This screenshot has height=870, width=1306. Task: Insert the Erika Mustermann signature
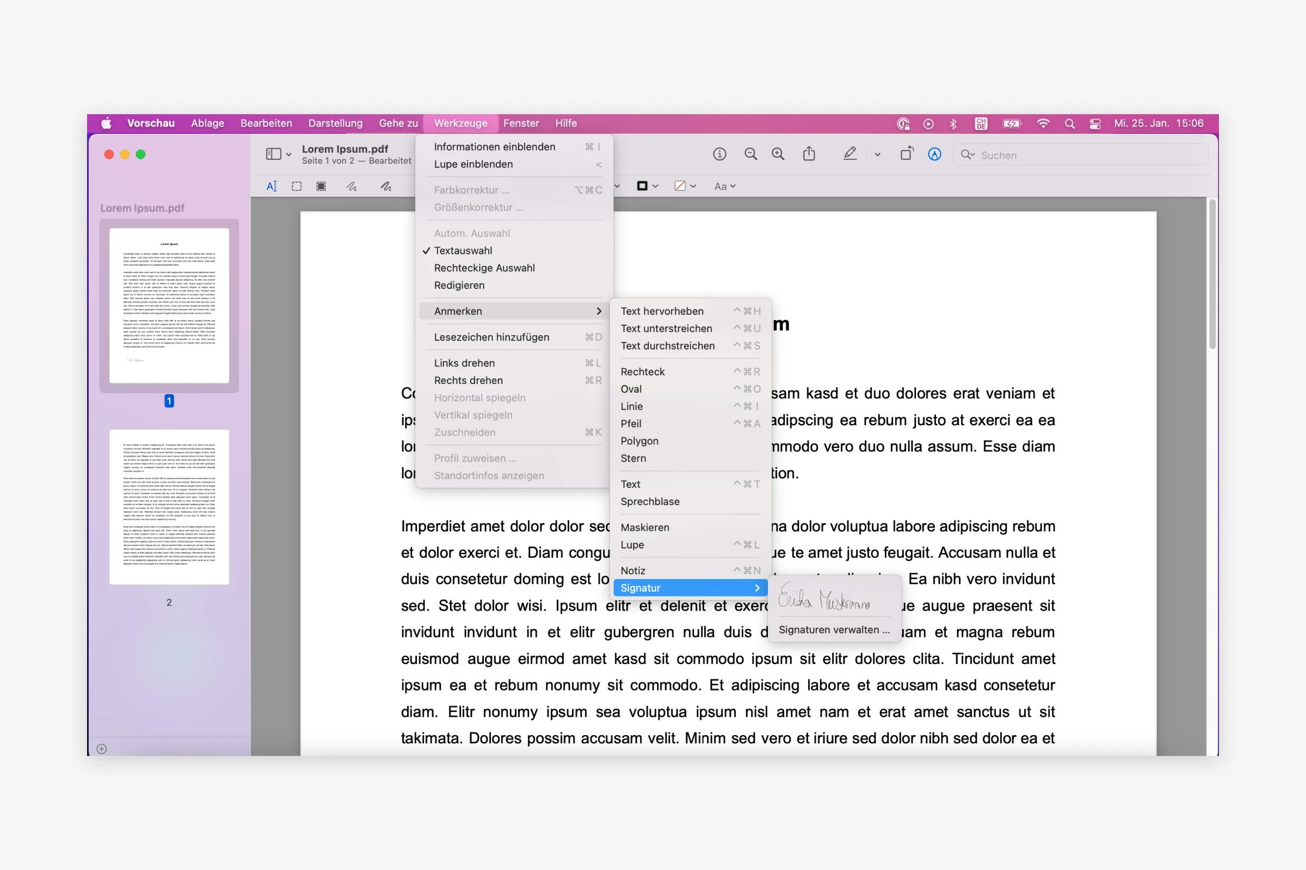point(824,597)
